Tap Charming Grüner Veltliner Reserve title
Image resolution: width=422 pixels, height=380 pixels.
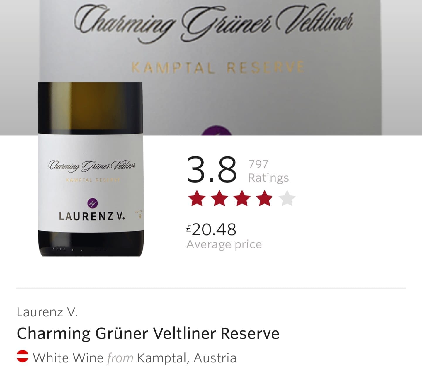pos(148,333)
